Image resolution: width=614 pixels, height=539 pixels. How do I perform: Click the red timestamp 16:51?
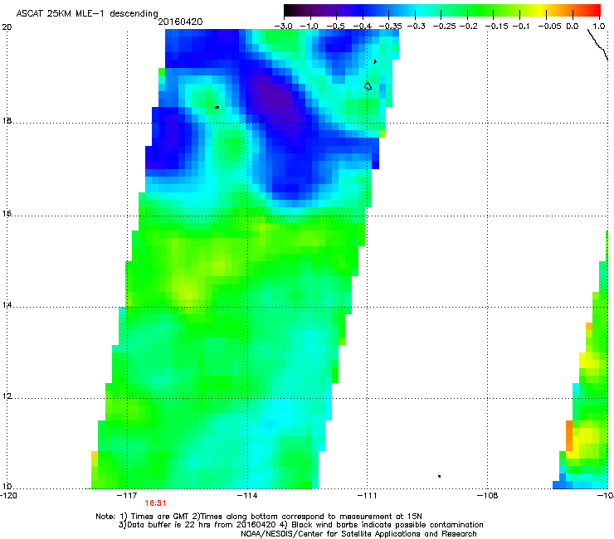155,503
